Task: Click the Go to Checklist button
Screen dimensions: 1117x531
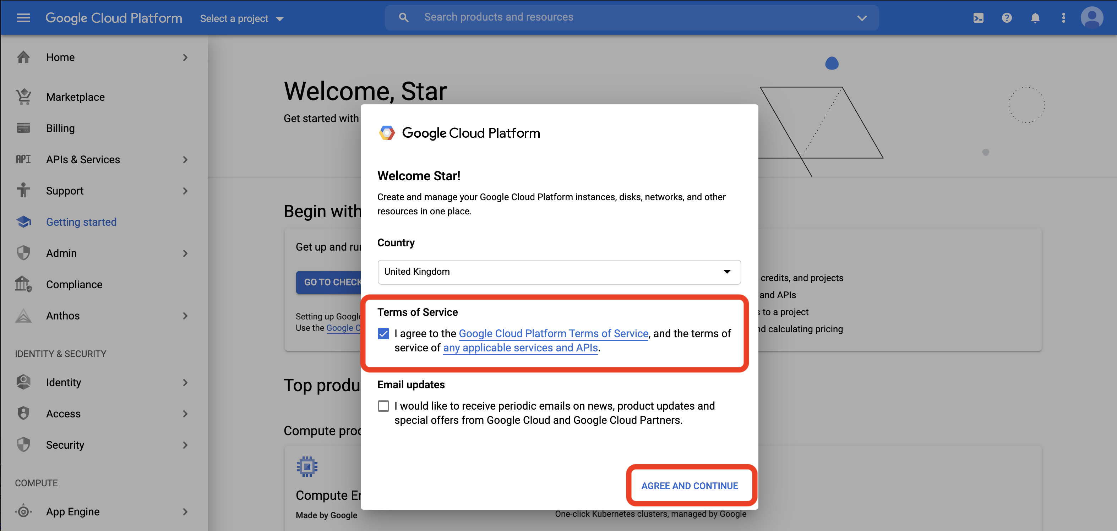Action: coord(328,282)
